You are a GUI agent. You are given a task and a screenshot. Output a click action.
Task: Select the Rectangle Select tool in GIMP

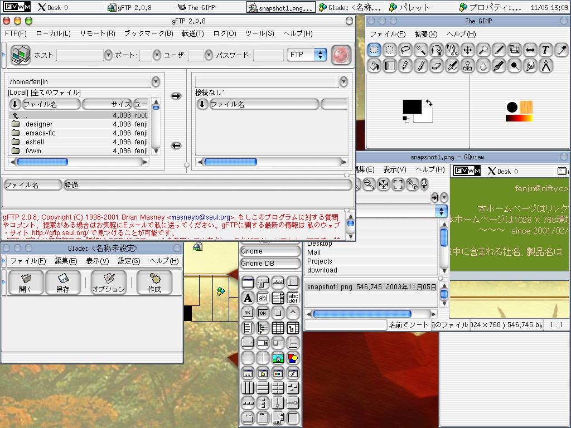click(374, 50)
